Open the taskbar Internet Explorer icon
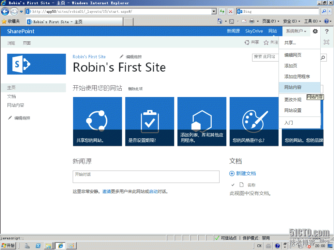Screen dimensions: 334x250 pos(60,246)
